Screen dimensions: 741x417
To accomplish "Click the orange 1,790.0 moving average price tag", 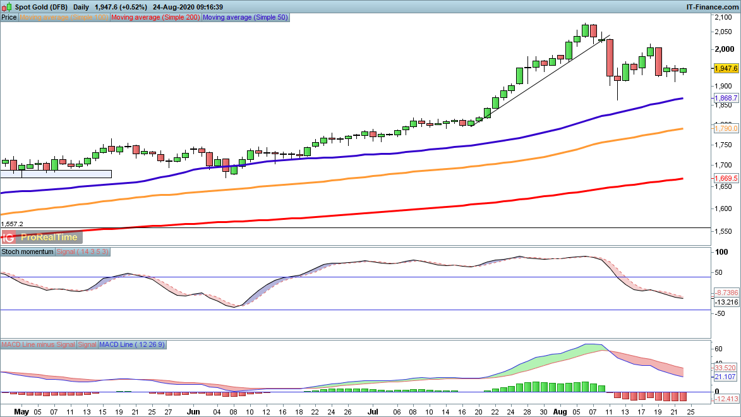I will point(726,129).
